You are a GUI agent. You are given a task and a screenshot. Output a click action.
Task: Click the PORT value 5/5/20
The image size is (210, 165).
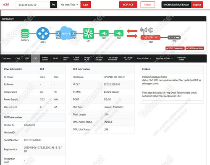coord(107,100)
